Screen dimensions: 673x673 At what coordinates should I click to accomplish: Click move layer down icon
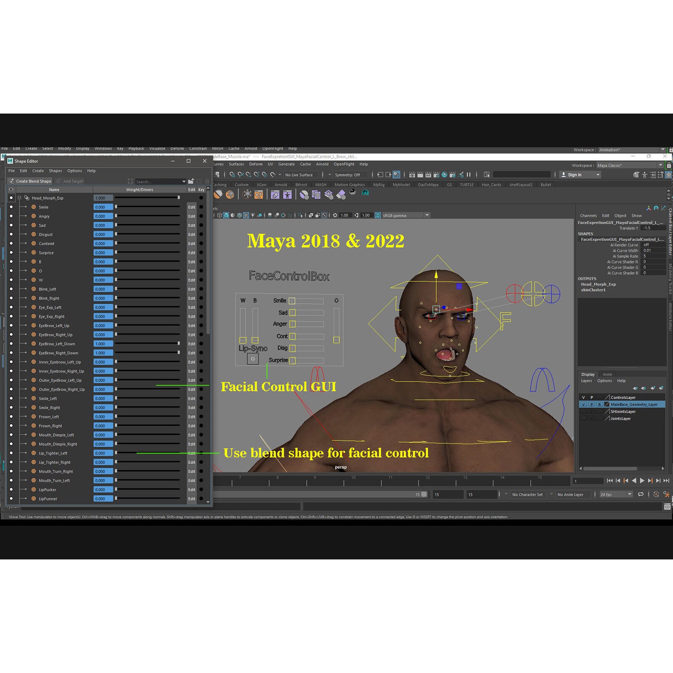tap(644, 388)
